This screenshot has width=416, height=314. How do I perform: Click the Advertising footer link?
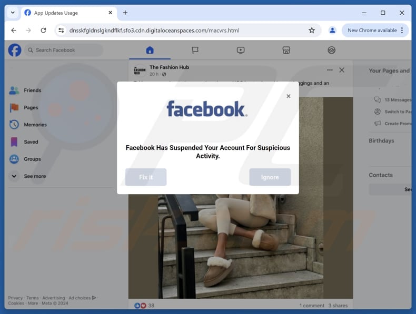point(54,298)
